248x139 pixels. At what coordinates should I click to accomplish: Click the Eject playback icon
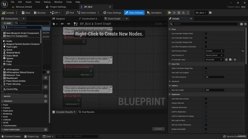coord(183,13)
